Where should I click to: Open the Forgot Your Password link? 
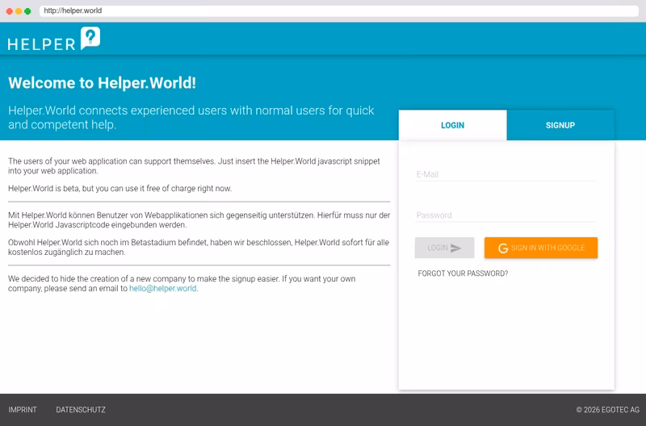[x=463, y=274]
